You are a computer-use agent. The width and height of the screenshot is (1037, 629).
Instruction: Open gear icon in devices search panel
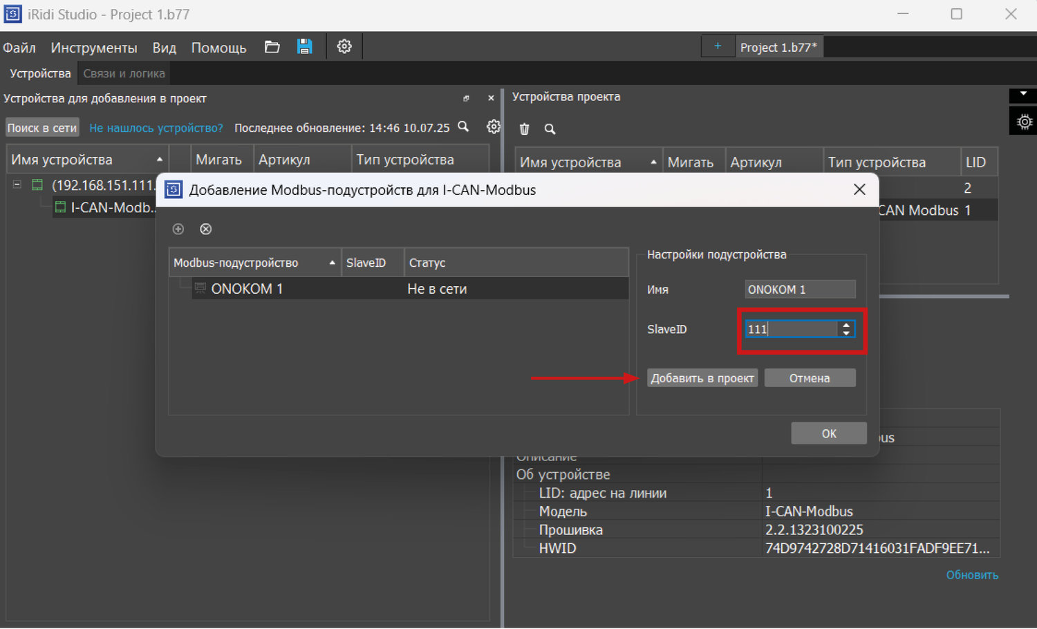coord(493,127)
